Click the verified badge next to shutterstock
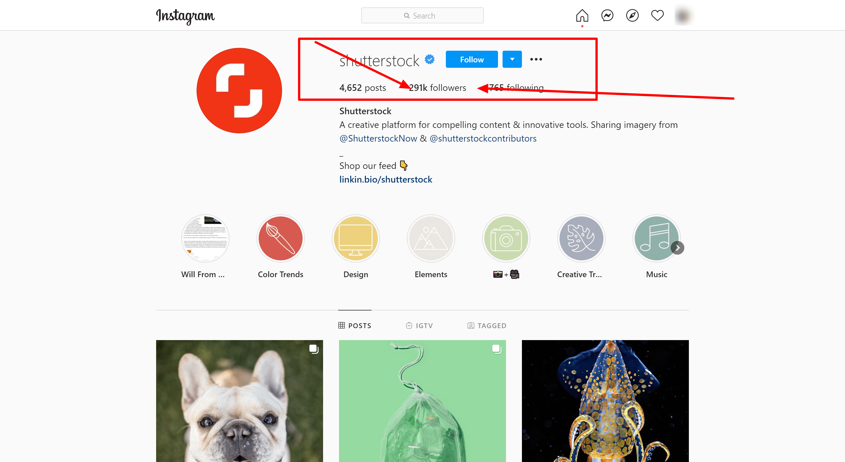845x462 pixels. (429, 59)
